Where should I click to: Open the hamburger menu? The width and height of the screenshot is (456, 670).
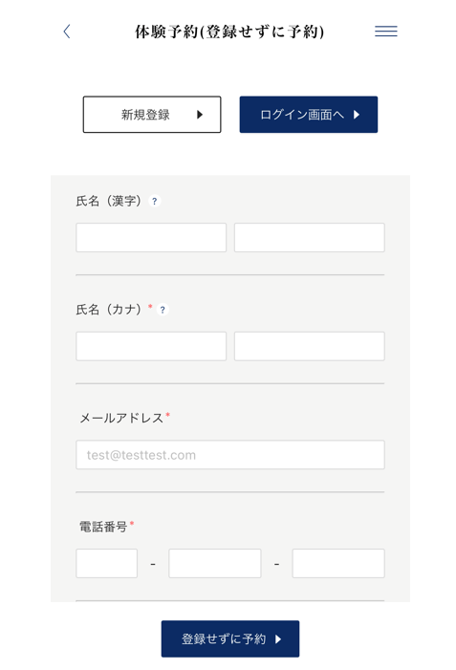coord(386,32)
